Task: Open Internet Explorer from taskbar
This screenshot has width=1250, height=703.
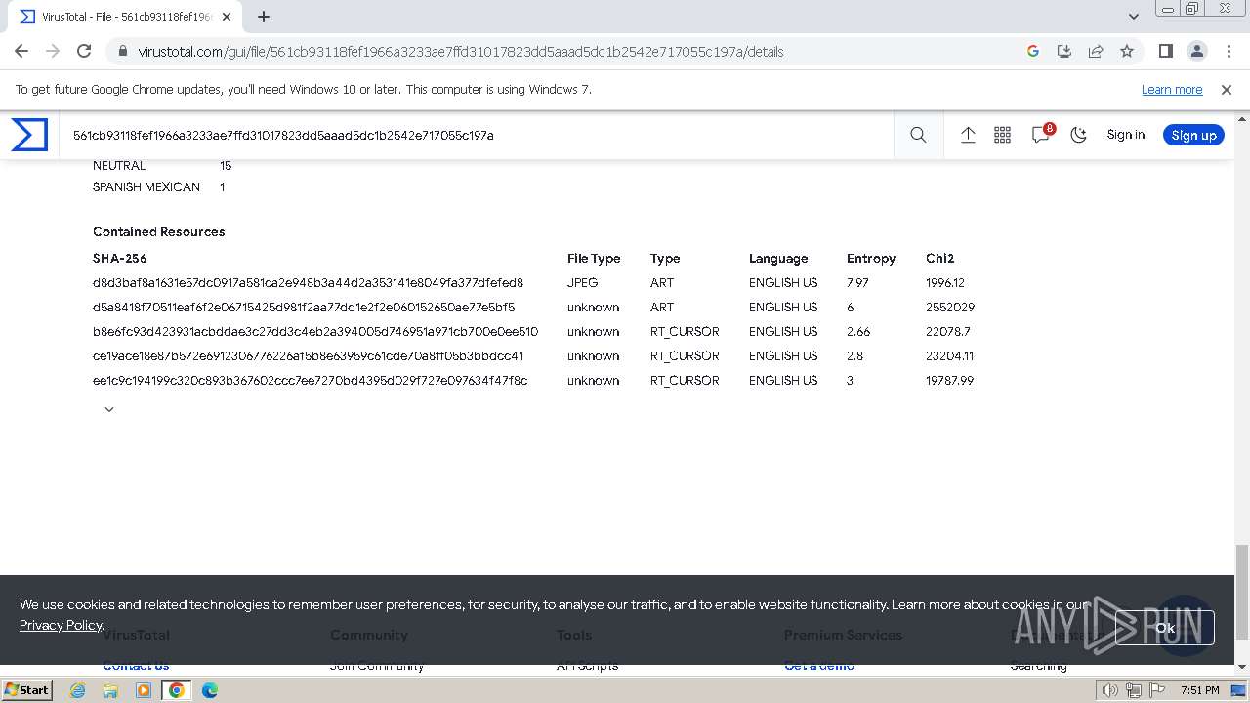Action: click(x=77, y=690)
